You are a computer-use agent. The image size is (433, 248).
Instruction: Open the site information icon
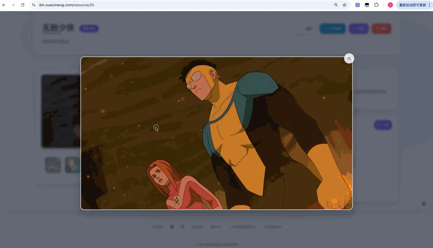[34, 5]
